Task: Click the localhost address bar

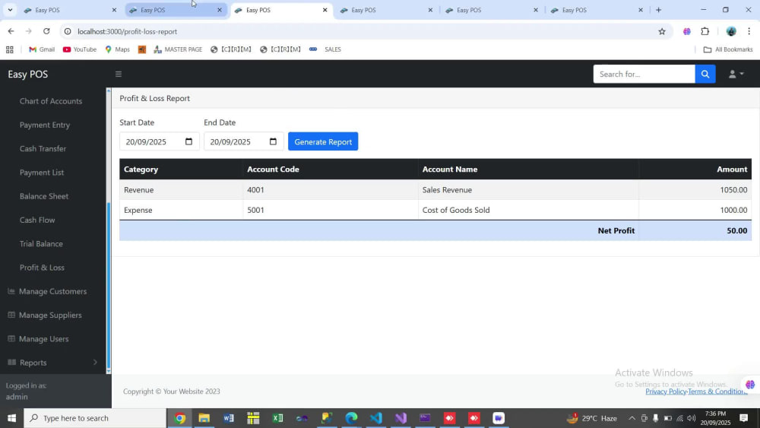Action: (365, 31)
